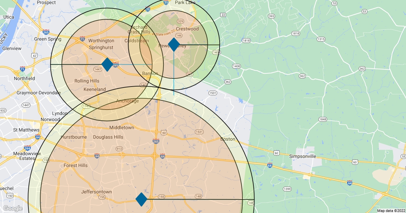Click the Simpsonville label
Screen dimensions: 406x213
303,156
